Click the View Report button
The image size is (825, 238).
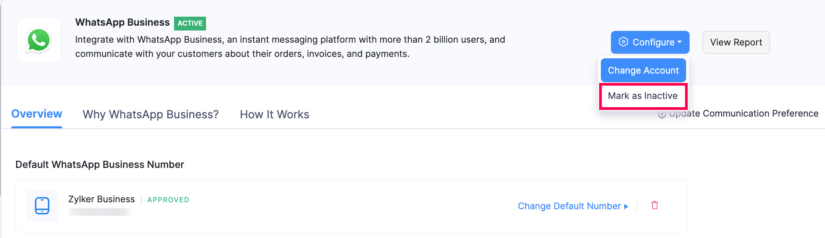coord(736,42)
